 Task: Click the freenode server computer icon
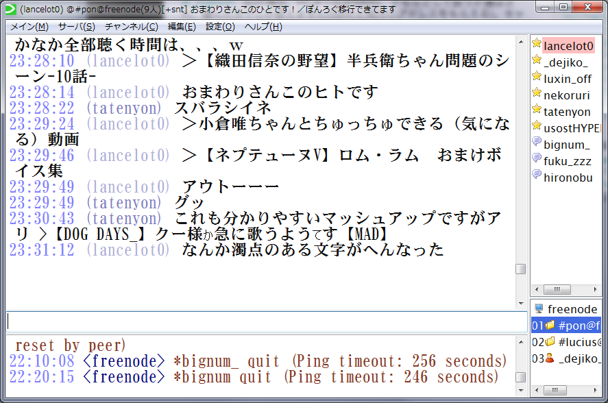539,309
